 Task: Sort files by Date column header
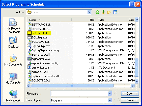click(x=130, y=20)
